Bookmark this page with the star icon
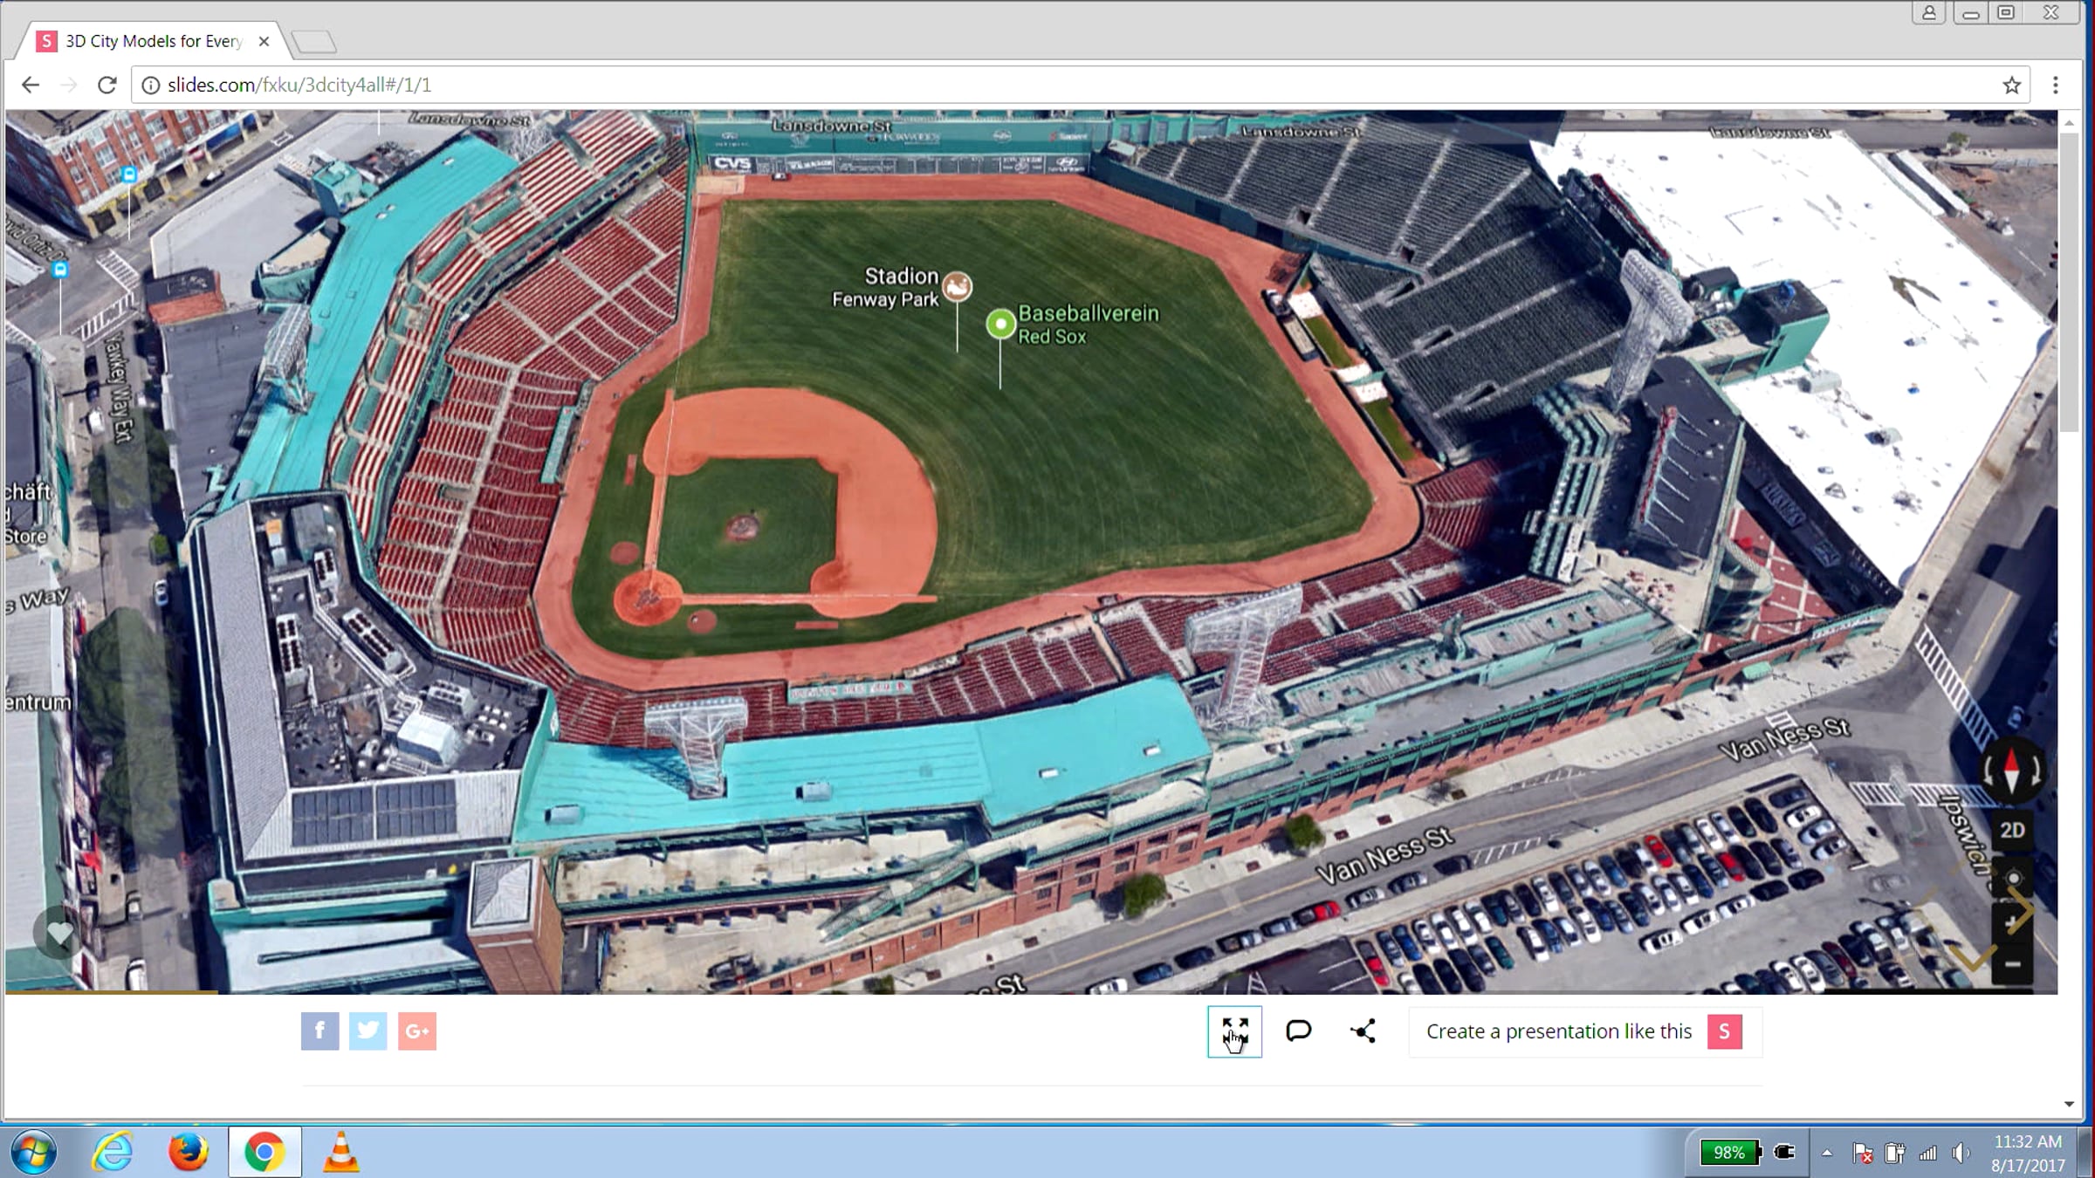 (2012, 85)
